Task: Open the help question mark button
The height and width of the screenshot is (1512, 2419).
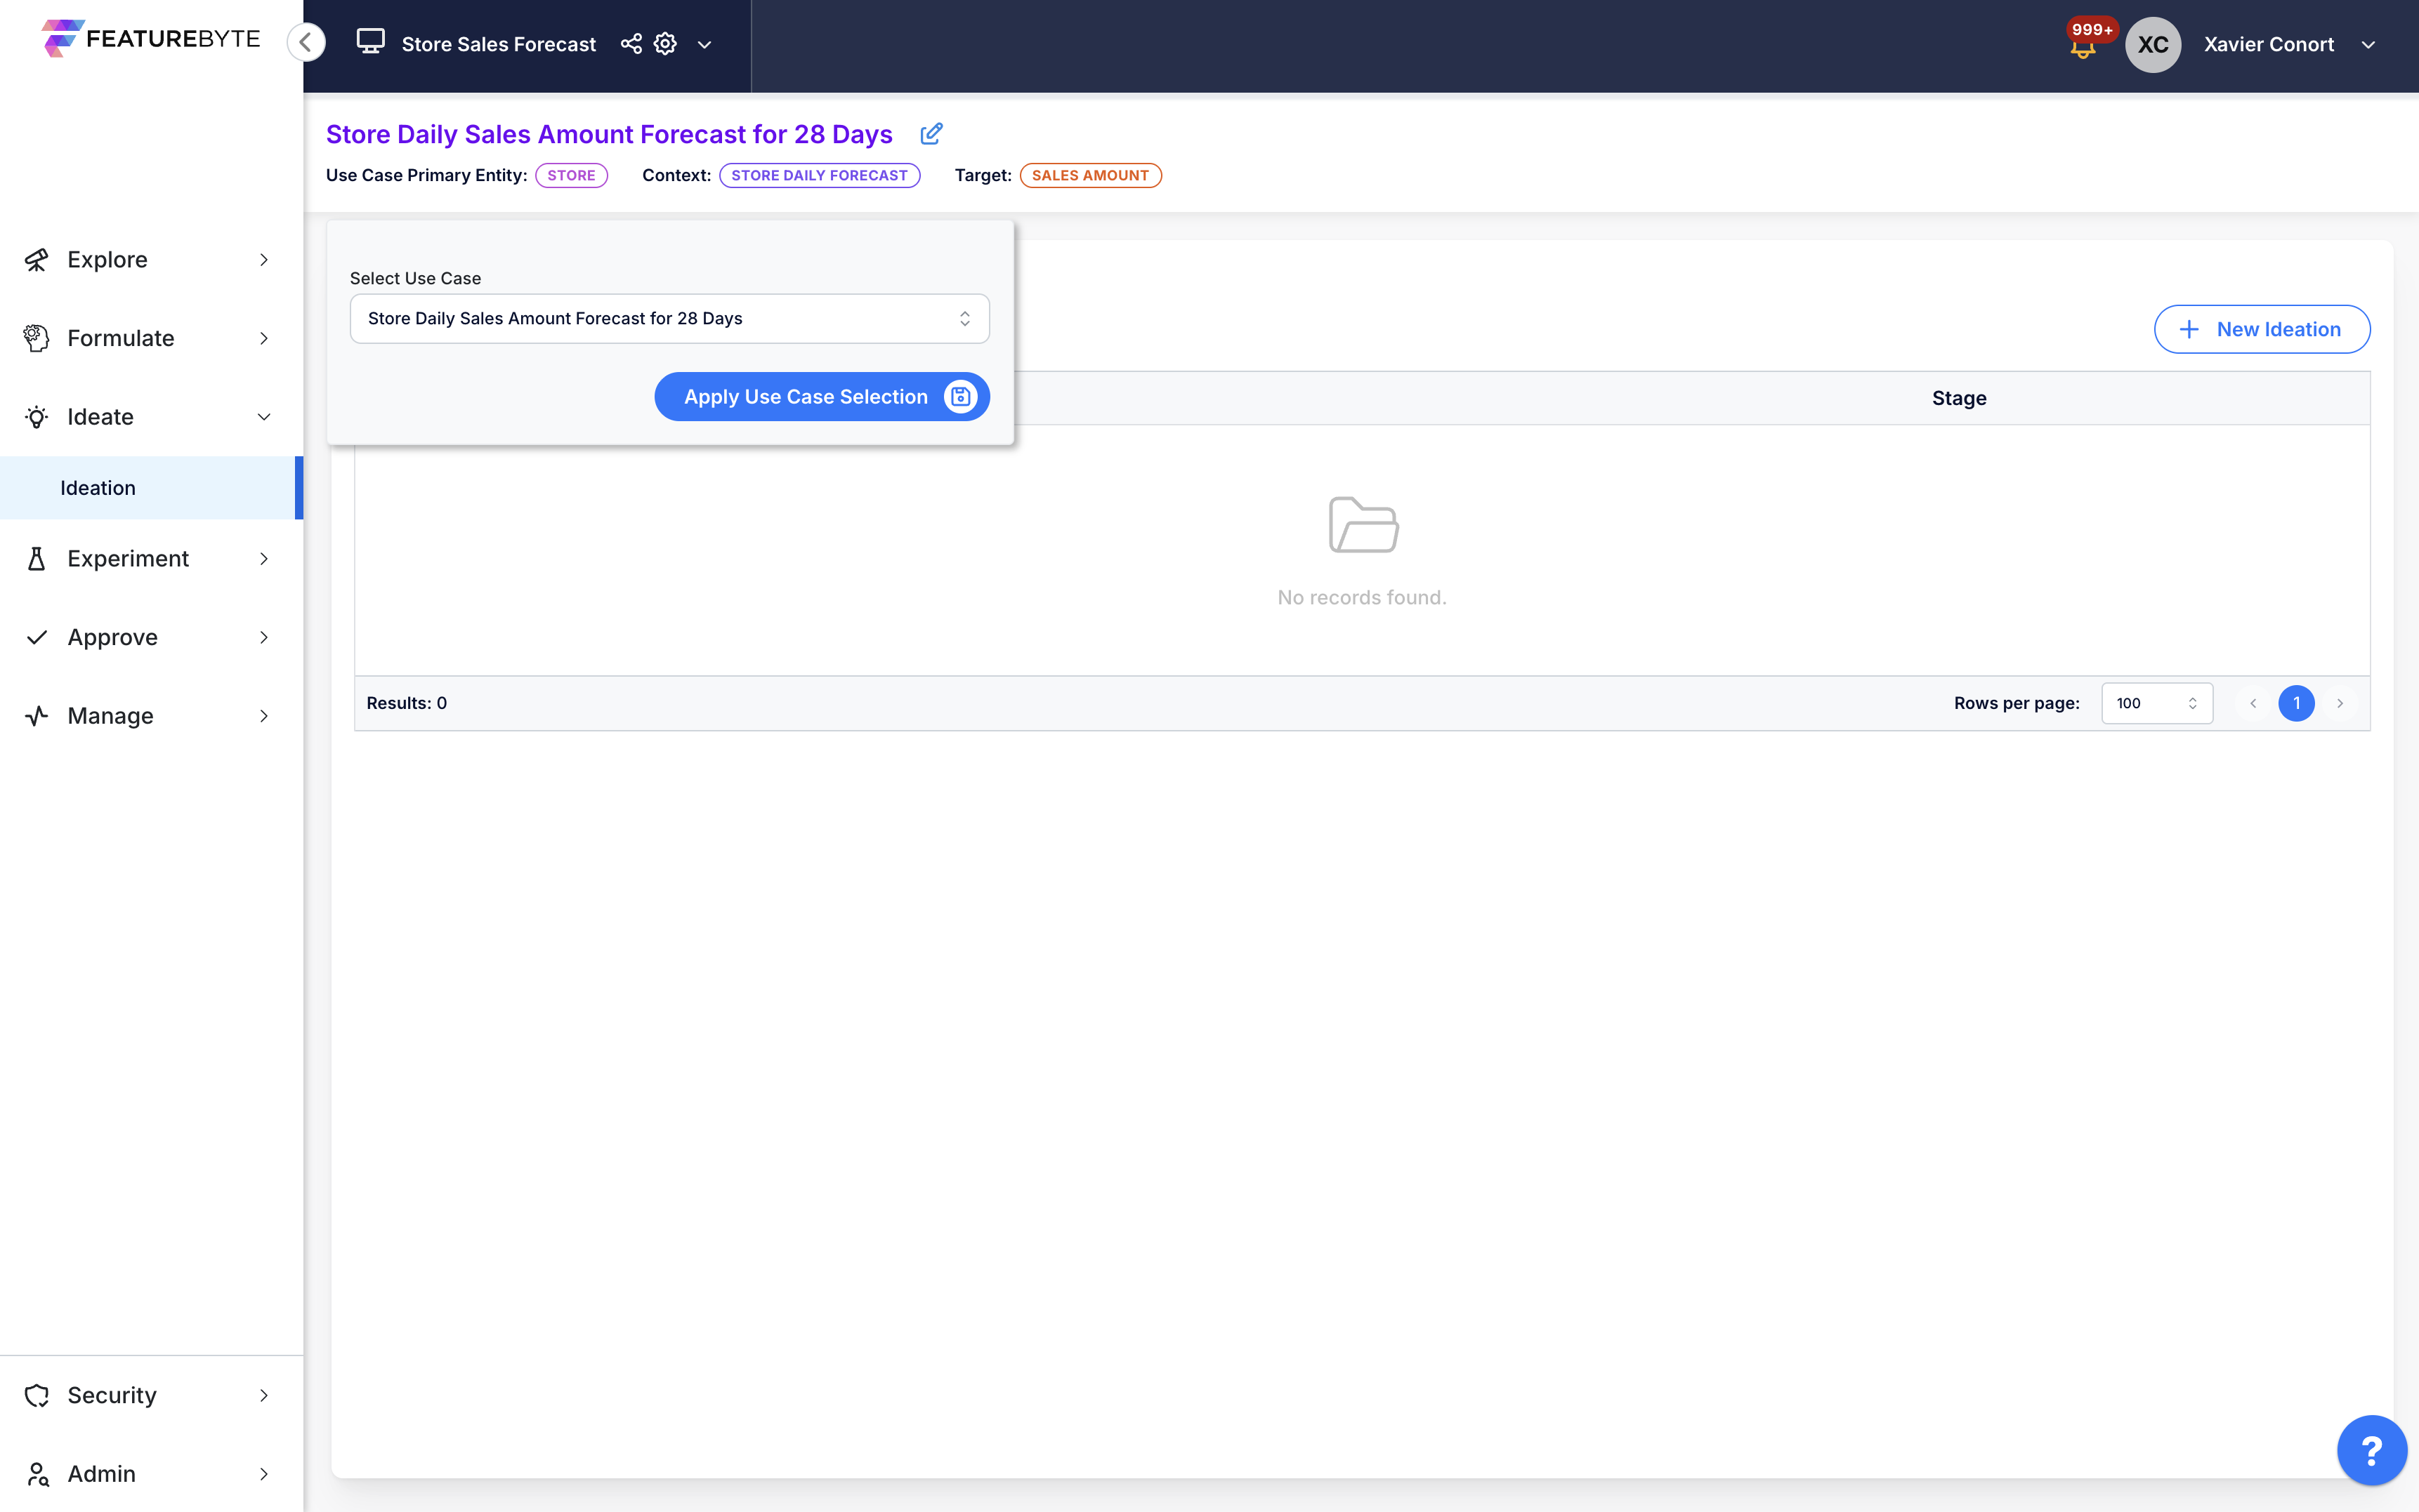Action: click(2371, 1449)
